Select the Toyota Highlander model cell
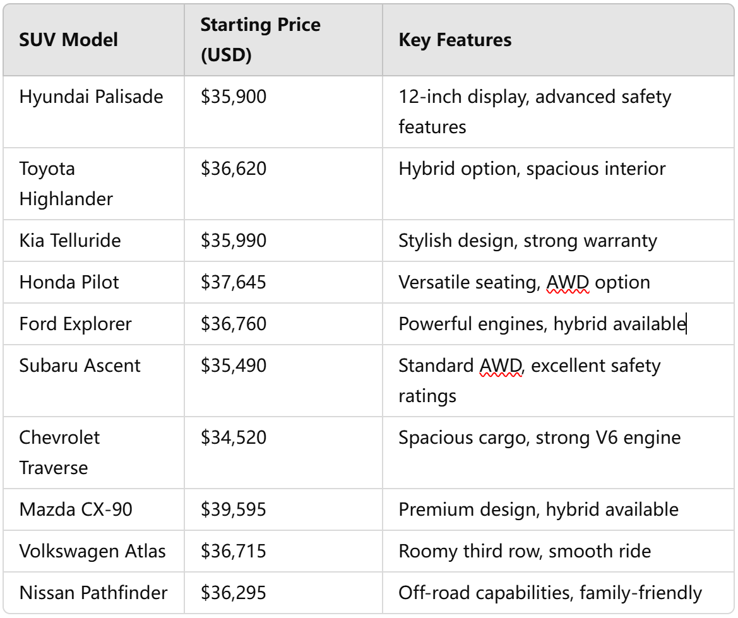The width and height of the screenshot is (738, 618). (93, 184)
